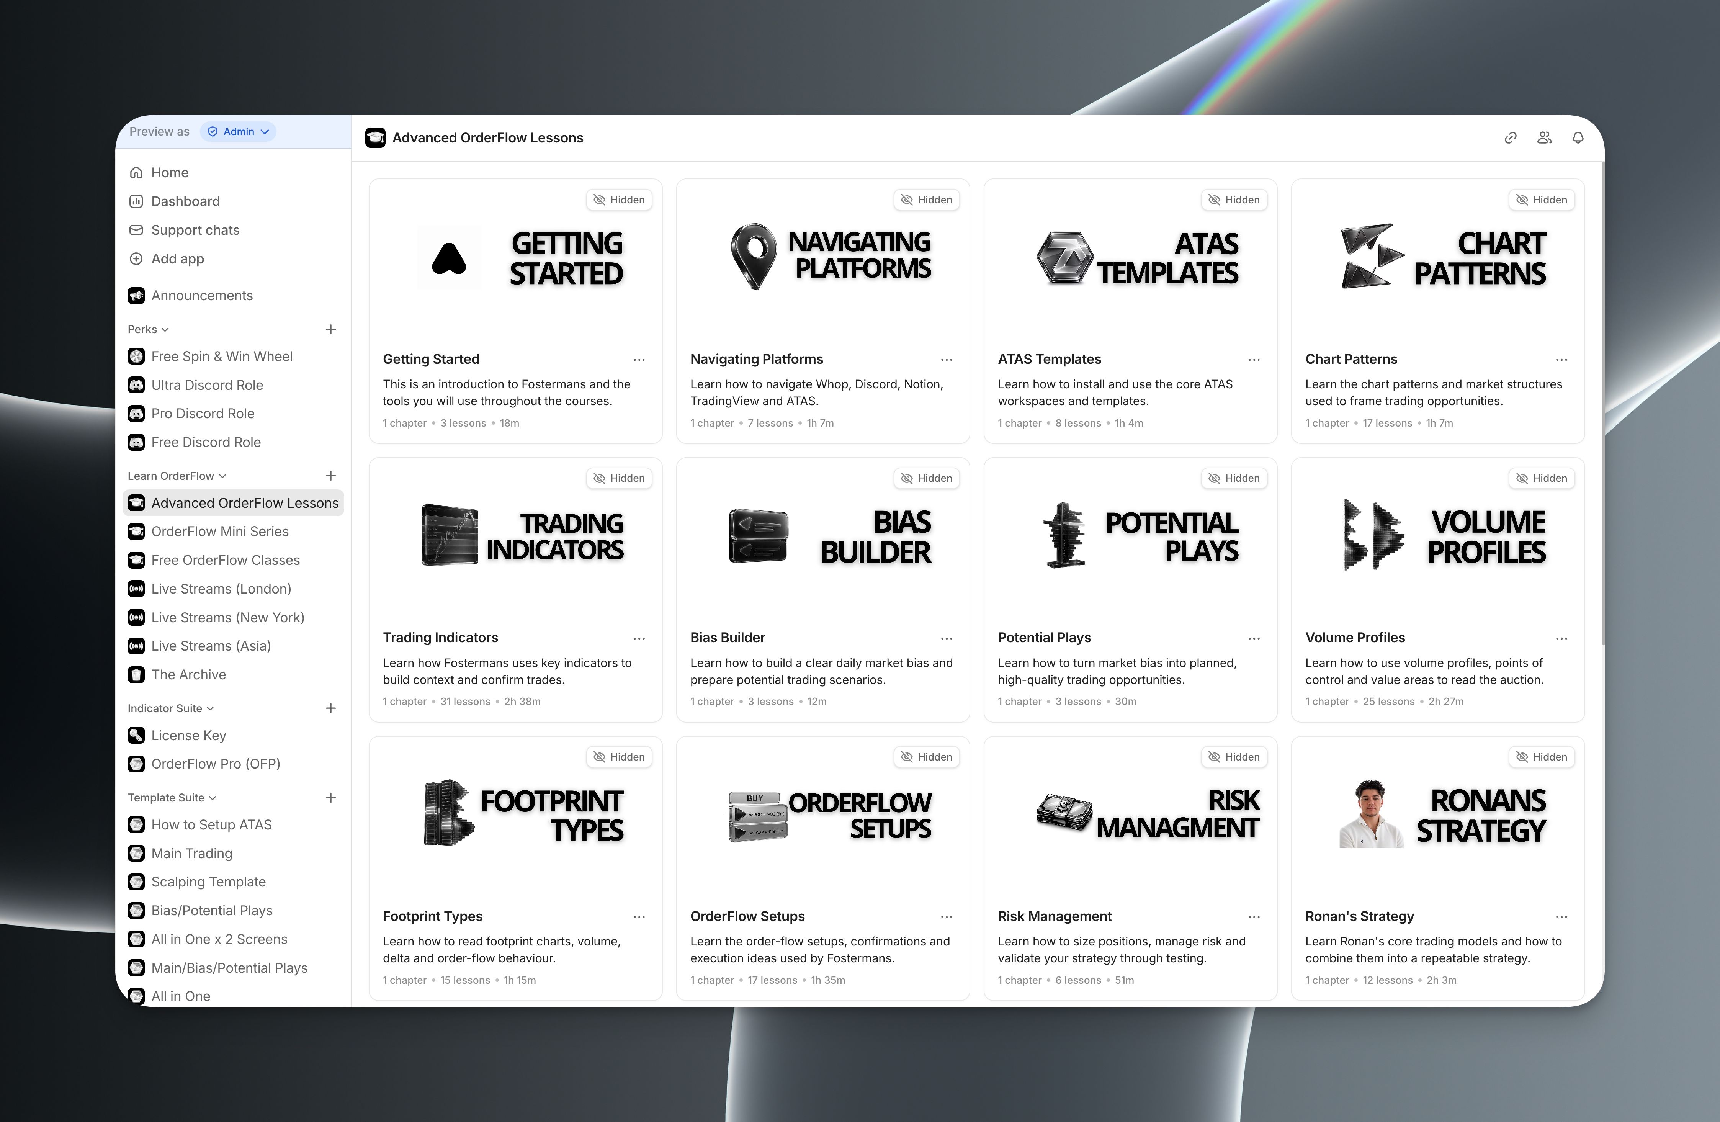Open Bias/Potential Plays template item

coord(234,911)
